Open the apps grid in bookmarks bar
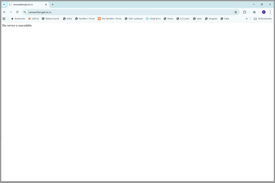 tap(4, 19)
